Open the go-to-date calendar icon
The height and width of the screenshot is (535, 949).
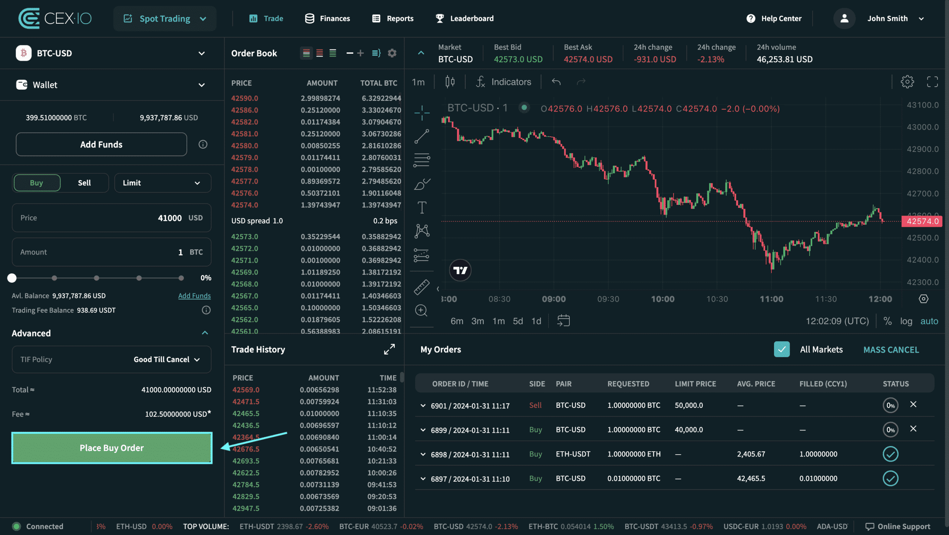pos(563,320)
